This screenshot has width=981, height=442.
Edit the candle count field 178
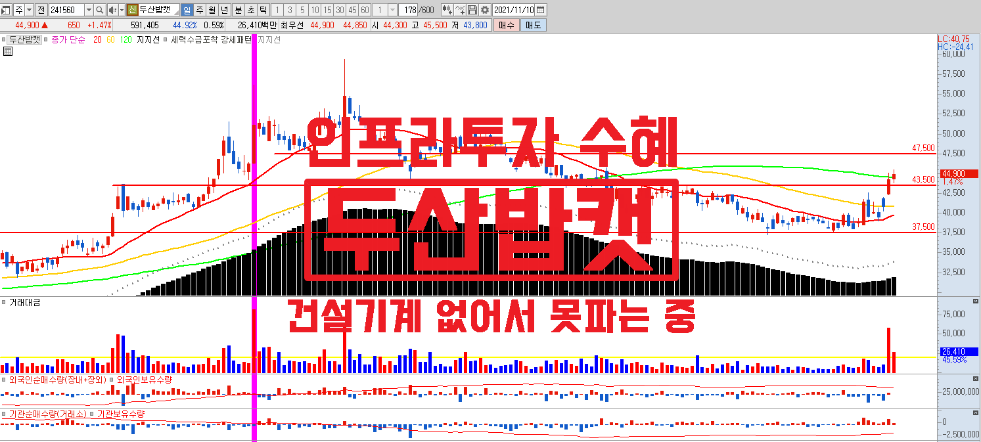[x=409, y=10]
